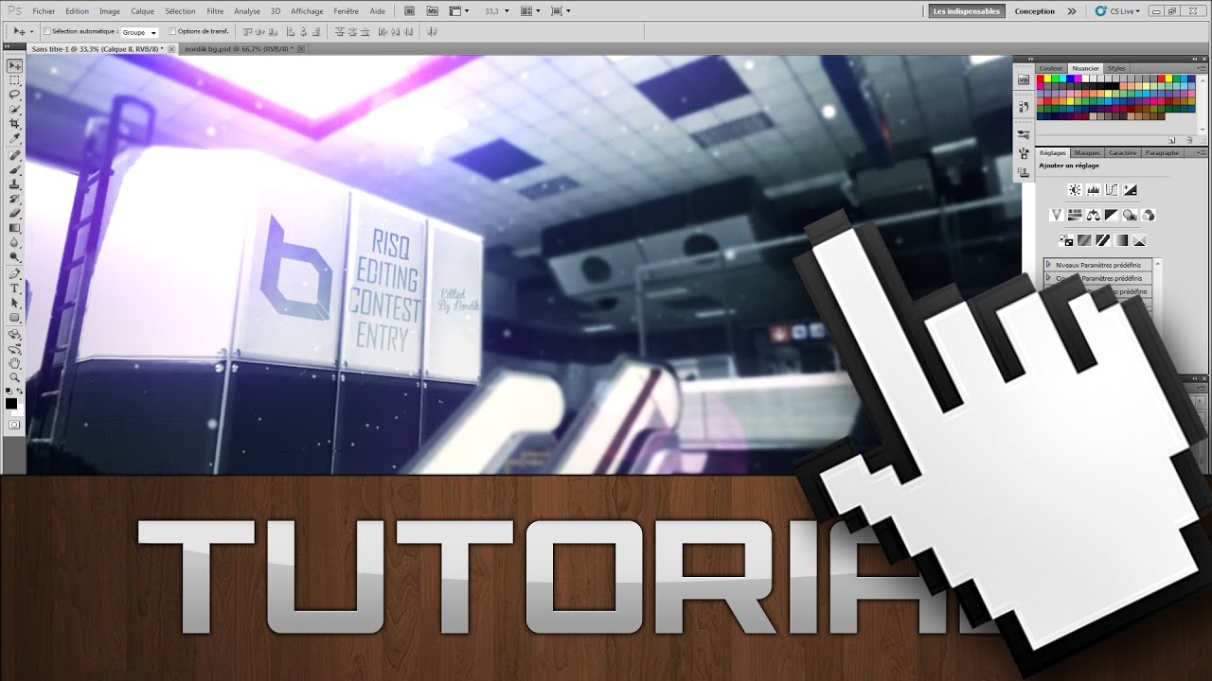
Task: Expand Niveaux Paramètres prédéfinis presets
Action: tap(1048, 265)
